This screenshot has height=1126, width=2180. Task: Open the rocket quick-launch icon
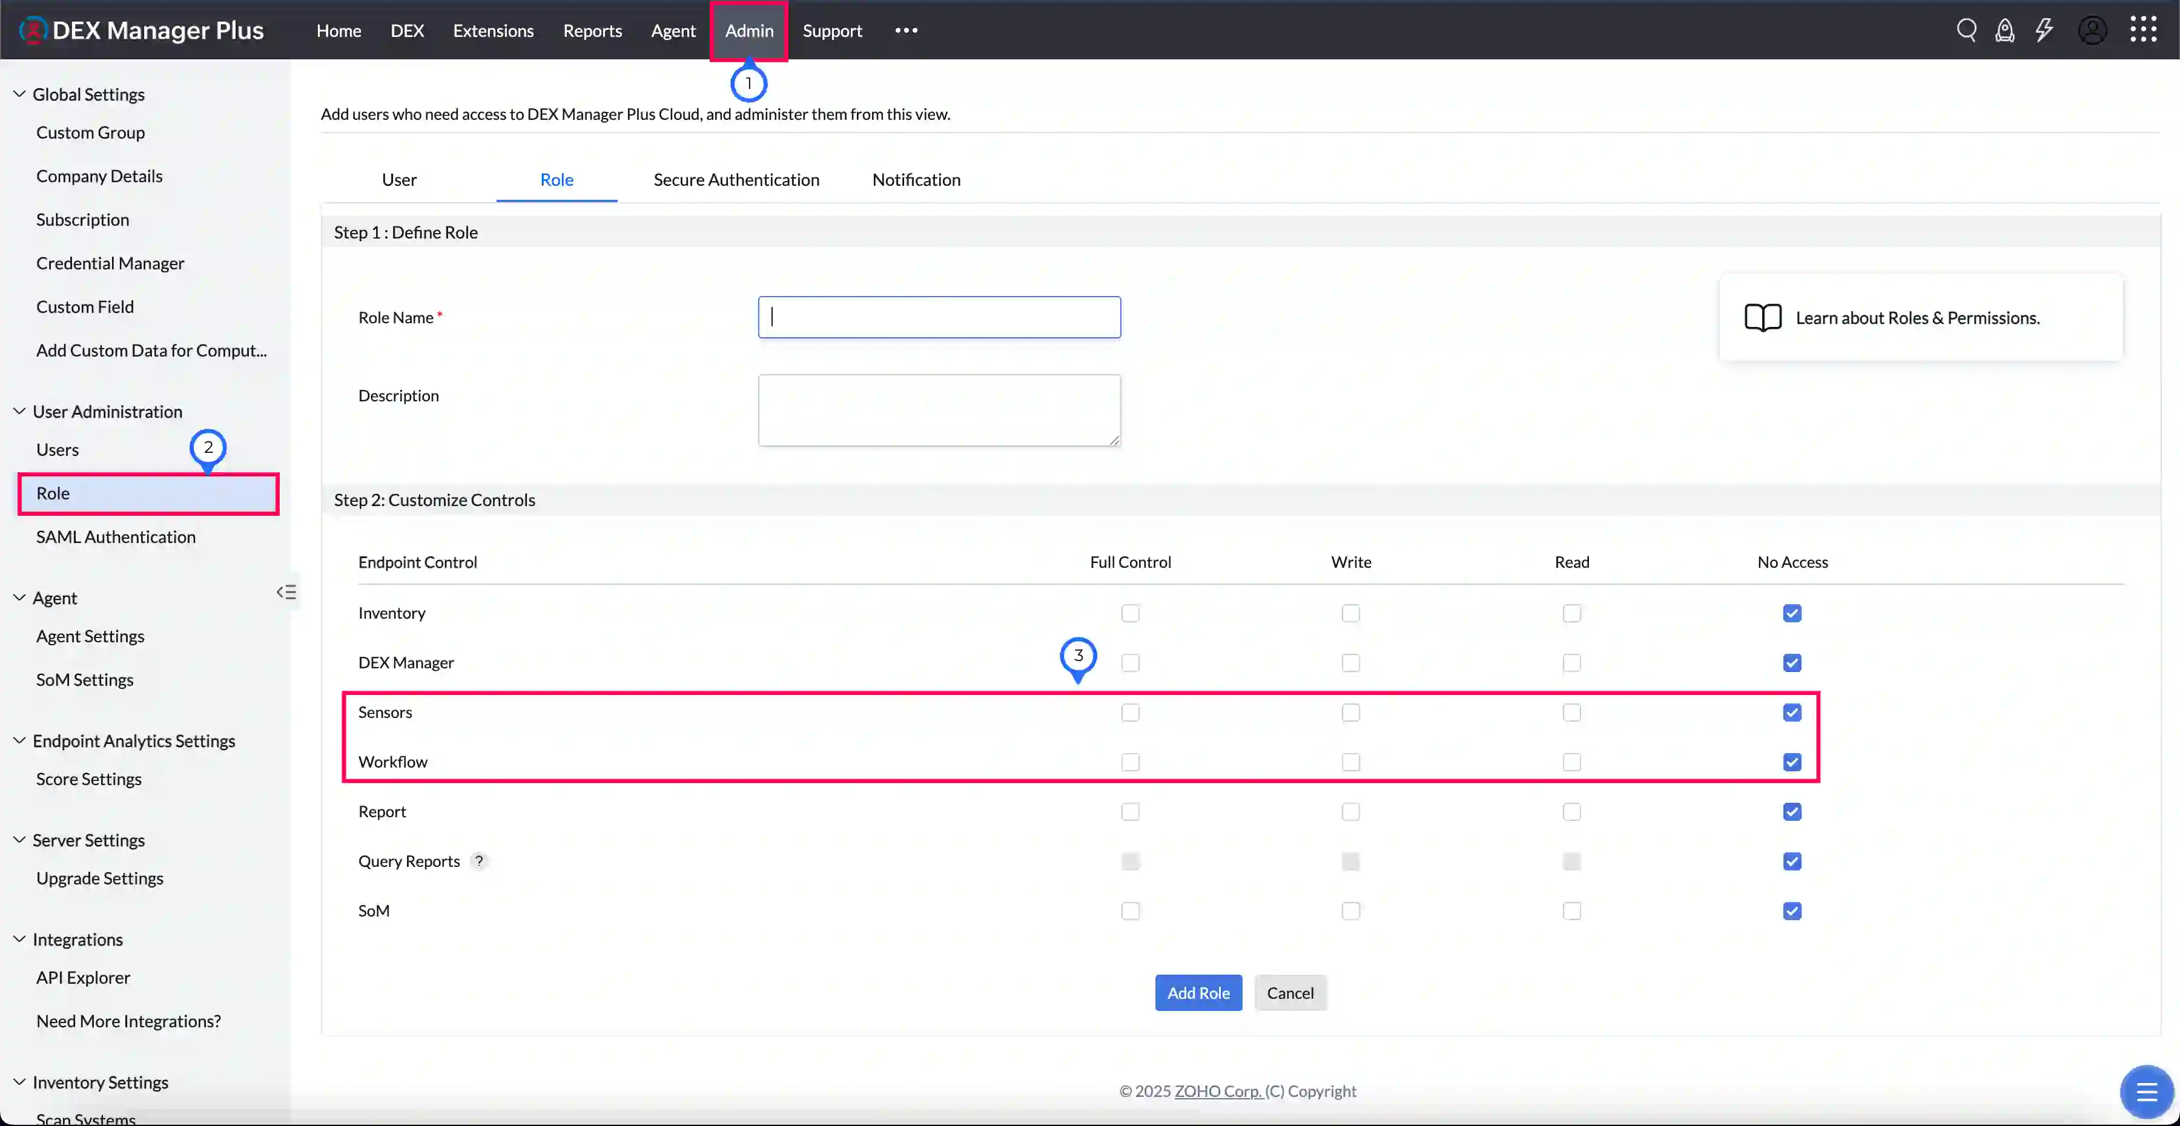click(x=2004, y=30)
